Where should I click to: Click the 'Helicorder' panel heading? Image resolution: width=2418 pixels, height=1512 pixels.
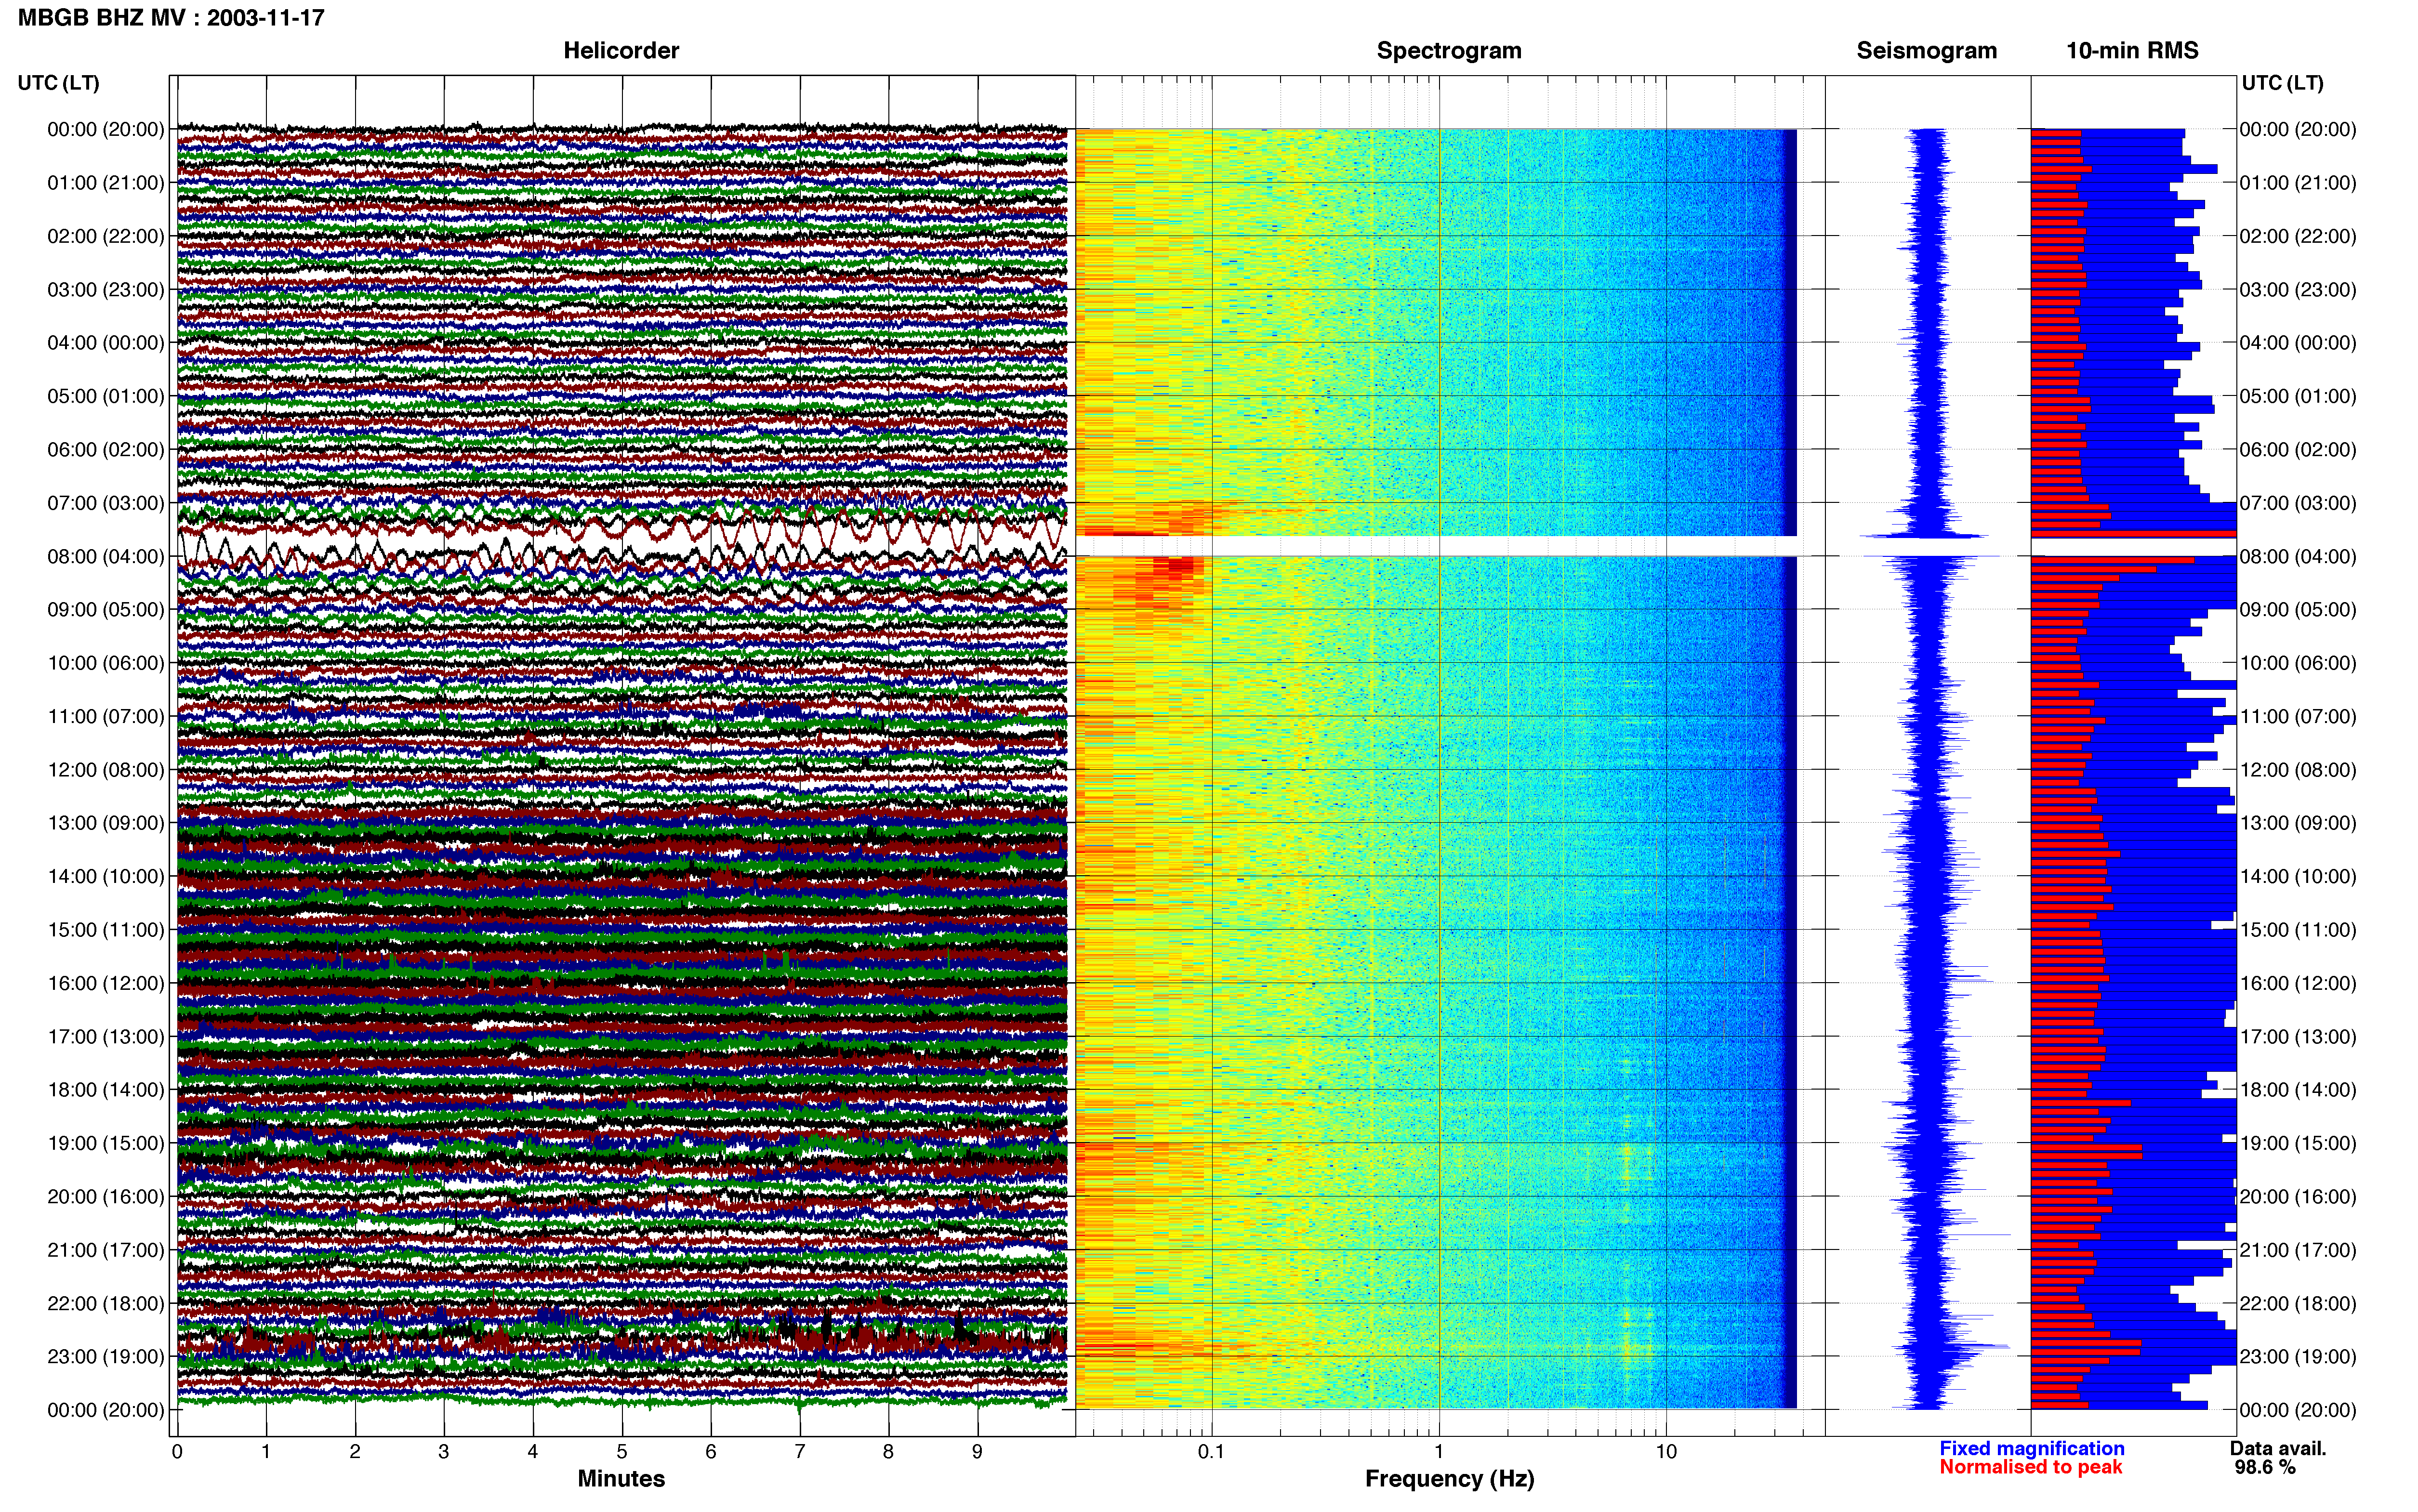pyautogui.click(x=621, y=50)
